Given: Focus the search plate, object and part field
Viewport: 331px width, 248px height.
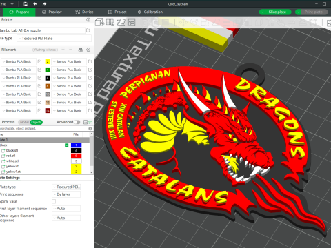Looking at the screenshot, I should click(x=43, y=129).
